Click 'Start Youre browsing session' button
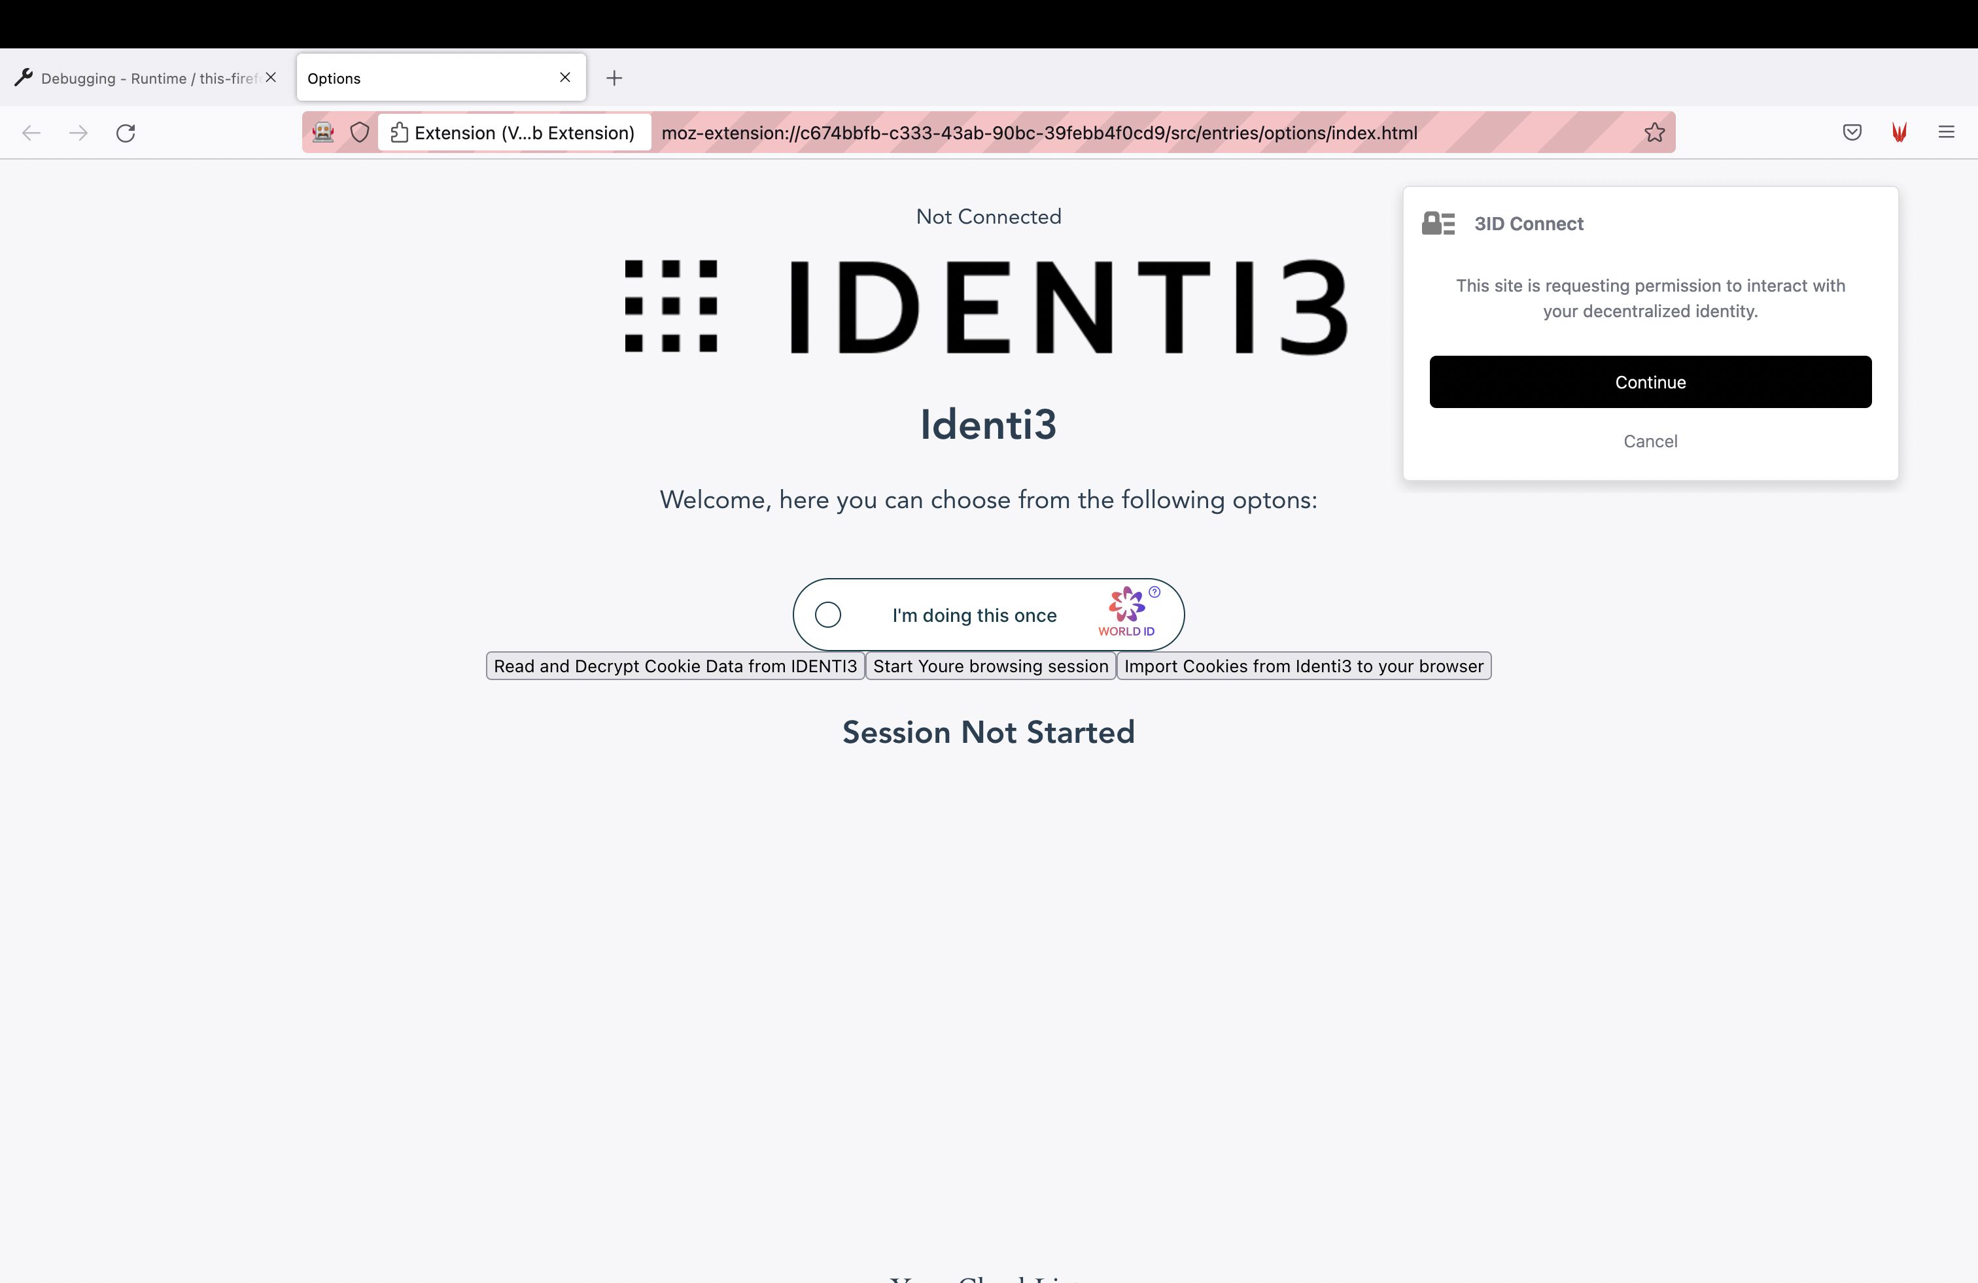 click(990, 666)
